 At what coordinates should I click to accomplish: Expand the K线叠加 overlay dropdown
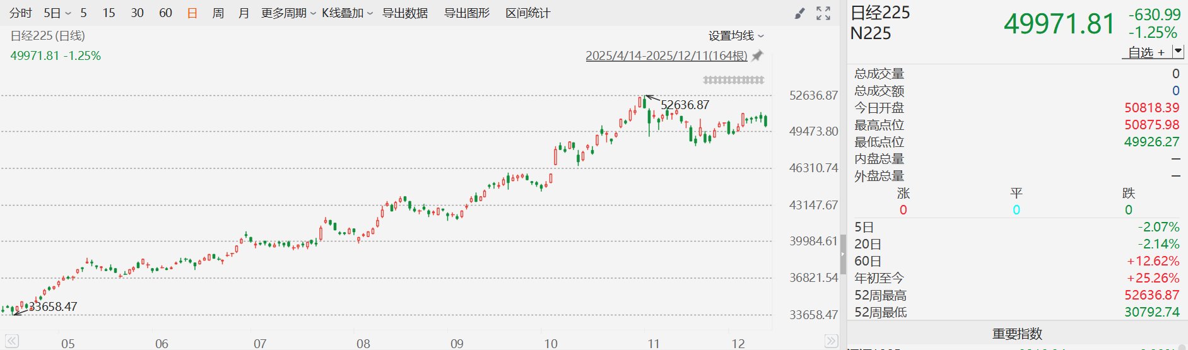[348, 13]
